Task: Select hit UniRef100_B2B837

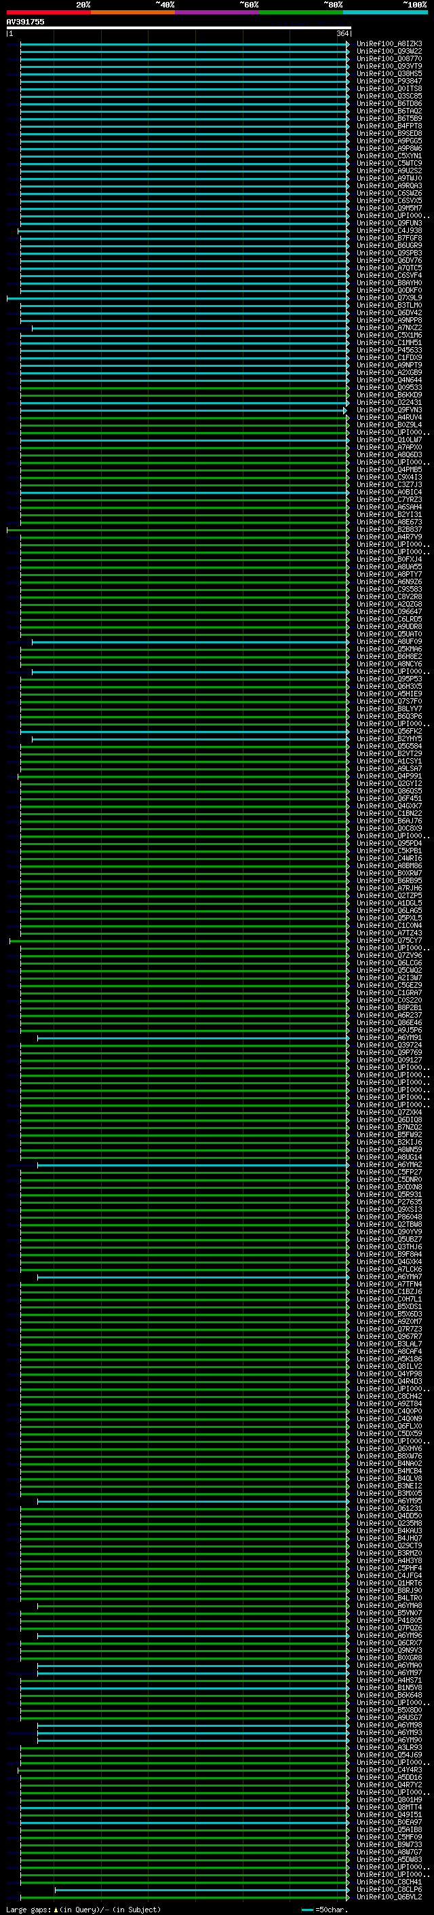Action: (x=389, y=530)
